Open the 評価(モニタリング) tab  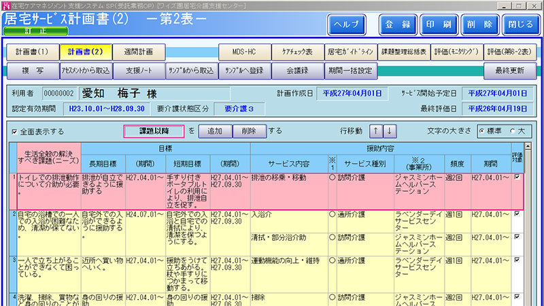click(x=457, y=52)
